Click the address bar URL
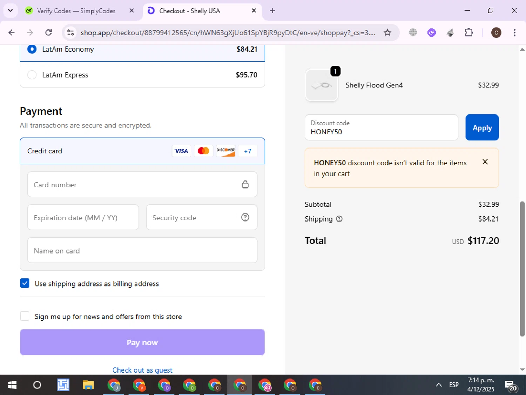Image resolution: width=526 pixels, height=395 pixels. (x=228, y=33)
